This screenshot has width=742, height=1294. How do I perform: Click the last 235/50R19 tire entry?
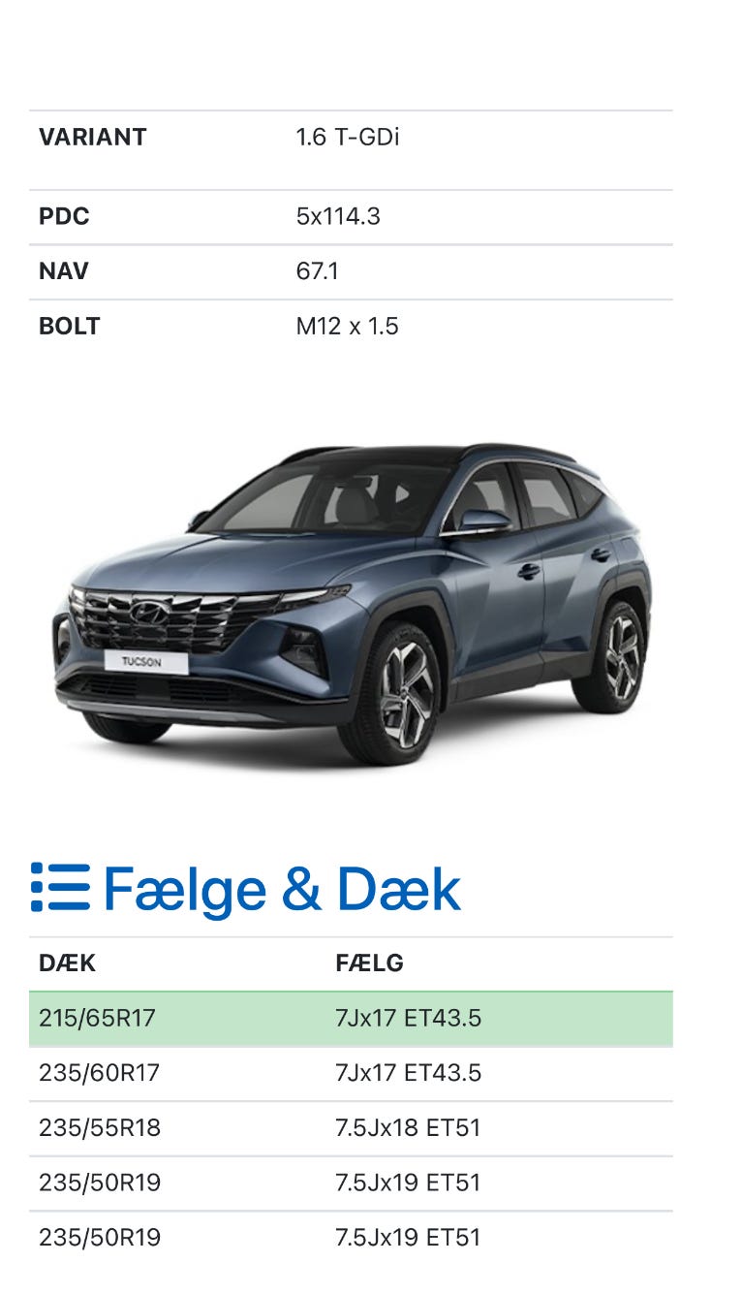click(100, 1238)
